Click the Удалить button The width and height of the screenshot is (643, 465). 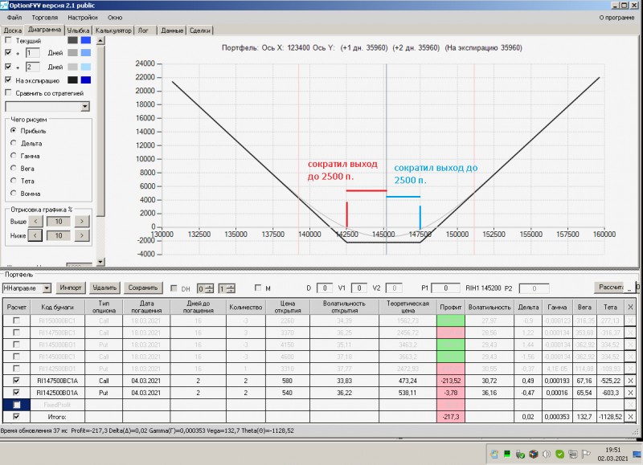coord(104,288)
